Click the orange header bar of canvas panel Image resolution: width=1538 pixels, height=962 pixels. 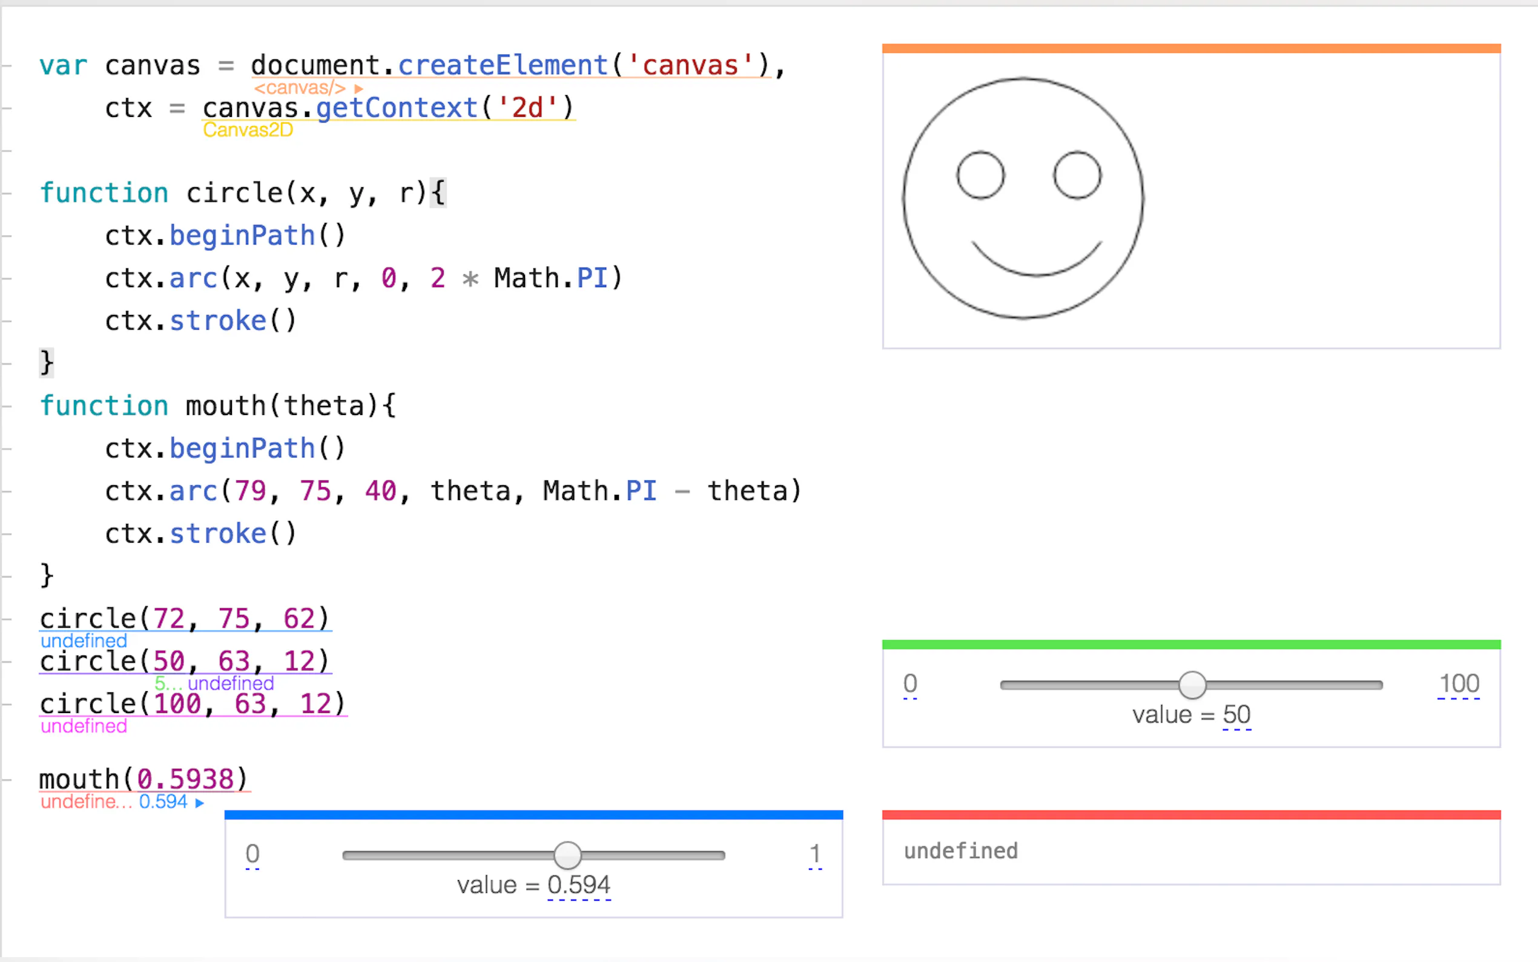click(x=1191, y=48)
